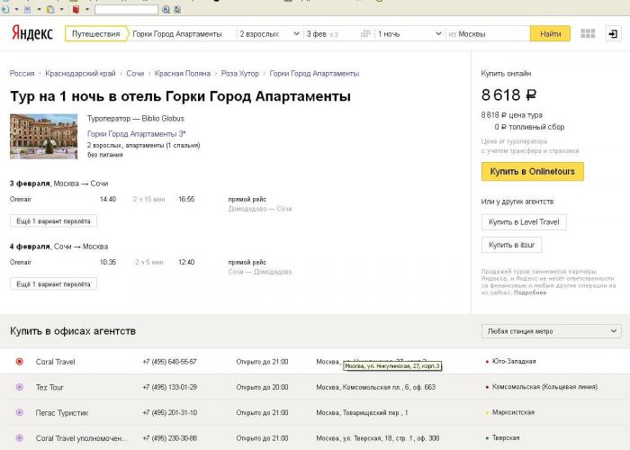Click Tez Tour agency name

tap(49, 387)
